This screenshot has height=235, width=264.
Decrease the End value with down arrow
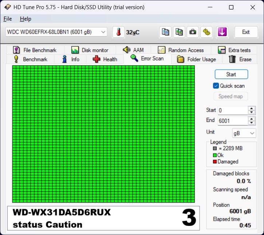[x=252, y=123]
